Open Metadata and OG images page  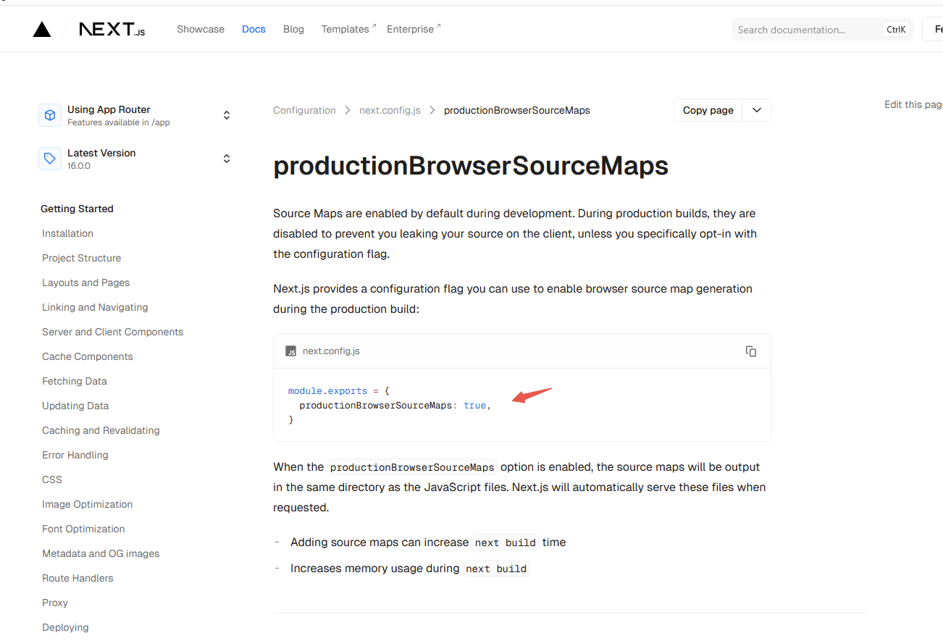click(101, 553)
